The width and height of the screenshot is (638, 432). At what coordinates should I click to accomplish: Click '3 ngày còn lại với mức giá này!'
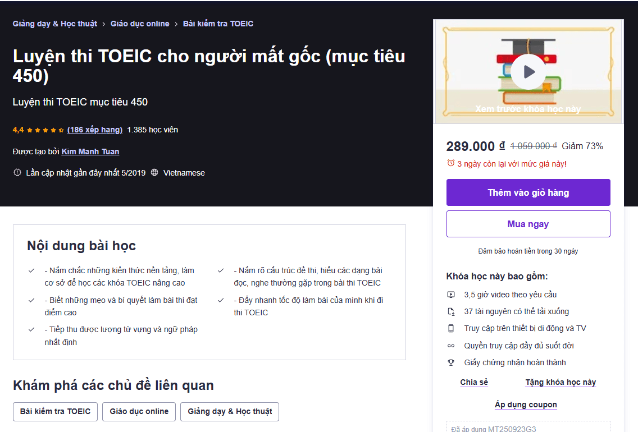click(512, 164)
